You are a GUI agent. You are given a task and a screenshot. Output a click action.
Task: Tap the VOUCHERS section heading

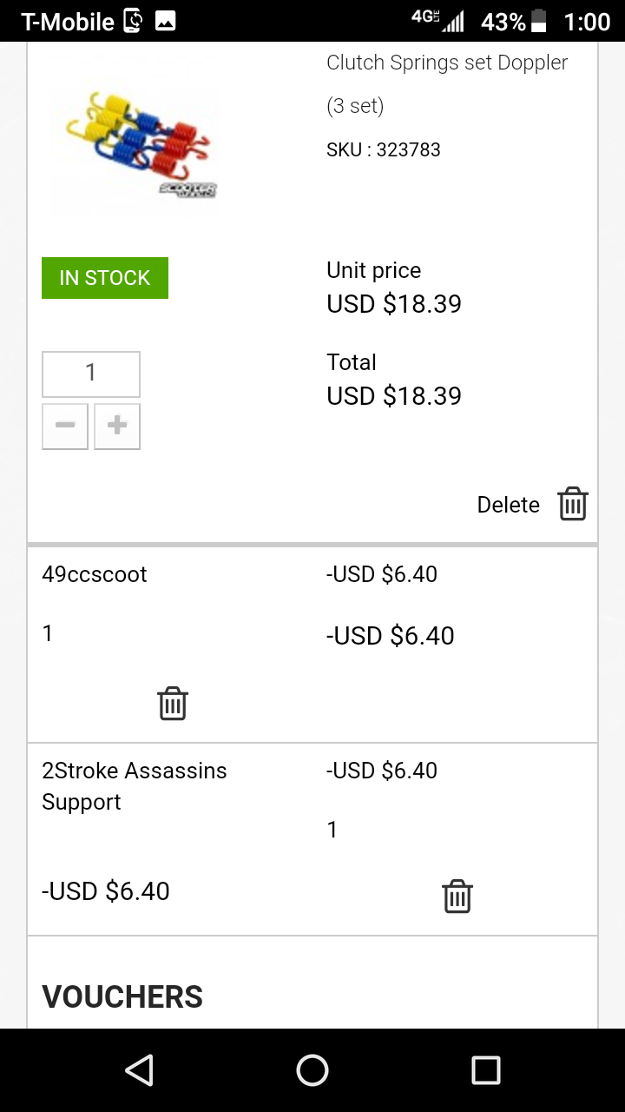click(122, 996)
